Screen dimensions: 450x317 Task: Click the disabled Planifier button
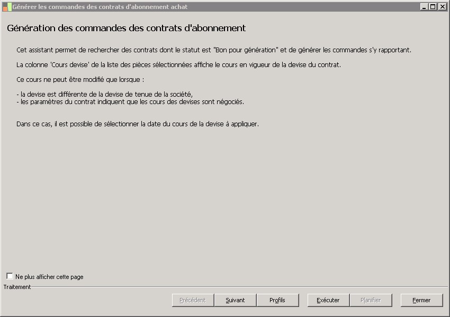tap(371, 300)
